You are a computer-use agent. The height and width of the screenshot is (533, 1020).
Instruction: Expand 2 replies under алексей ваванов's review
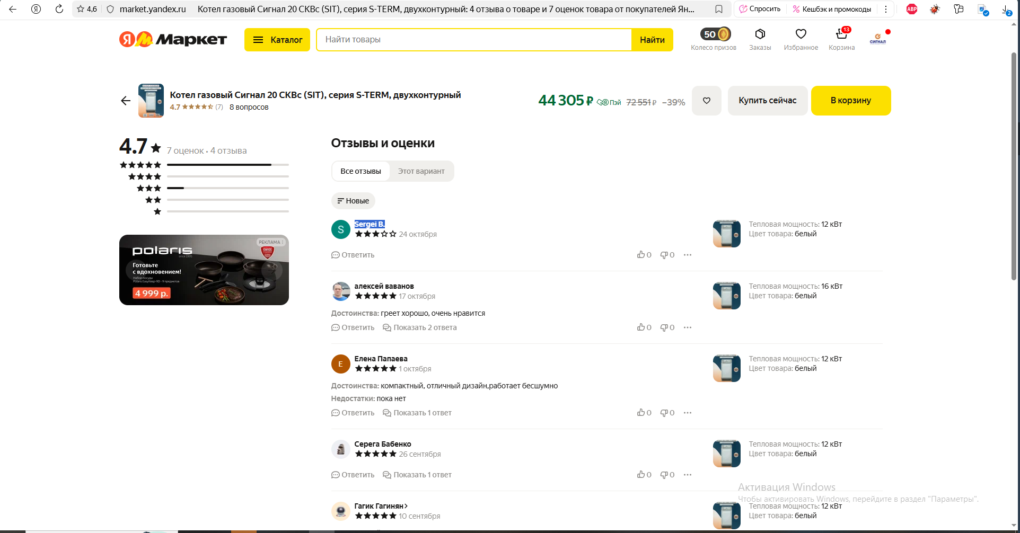coord(420,327)
